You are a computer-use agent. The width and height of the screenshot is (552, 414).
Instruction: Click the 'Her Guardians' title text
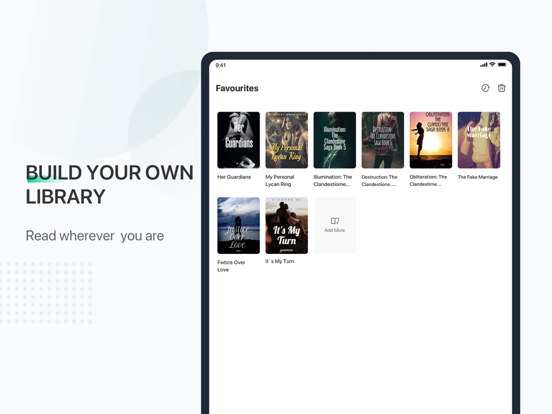[234, 177]
